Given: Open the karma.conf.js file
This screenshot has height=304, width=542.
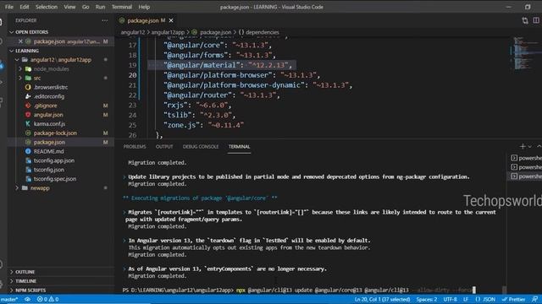Looking at the screenshot, I should (49, 124).
